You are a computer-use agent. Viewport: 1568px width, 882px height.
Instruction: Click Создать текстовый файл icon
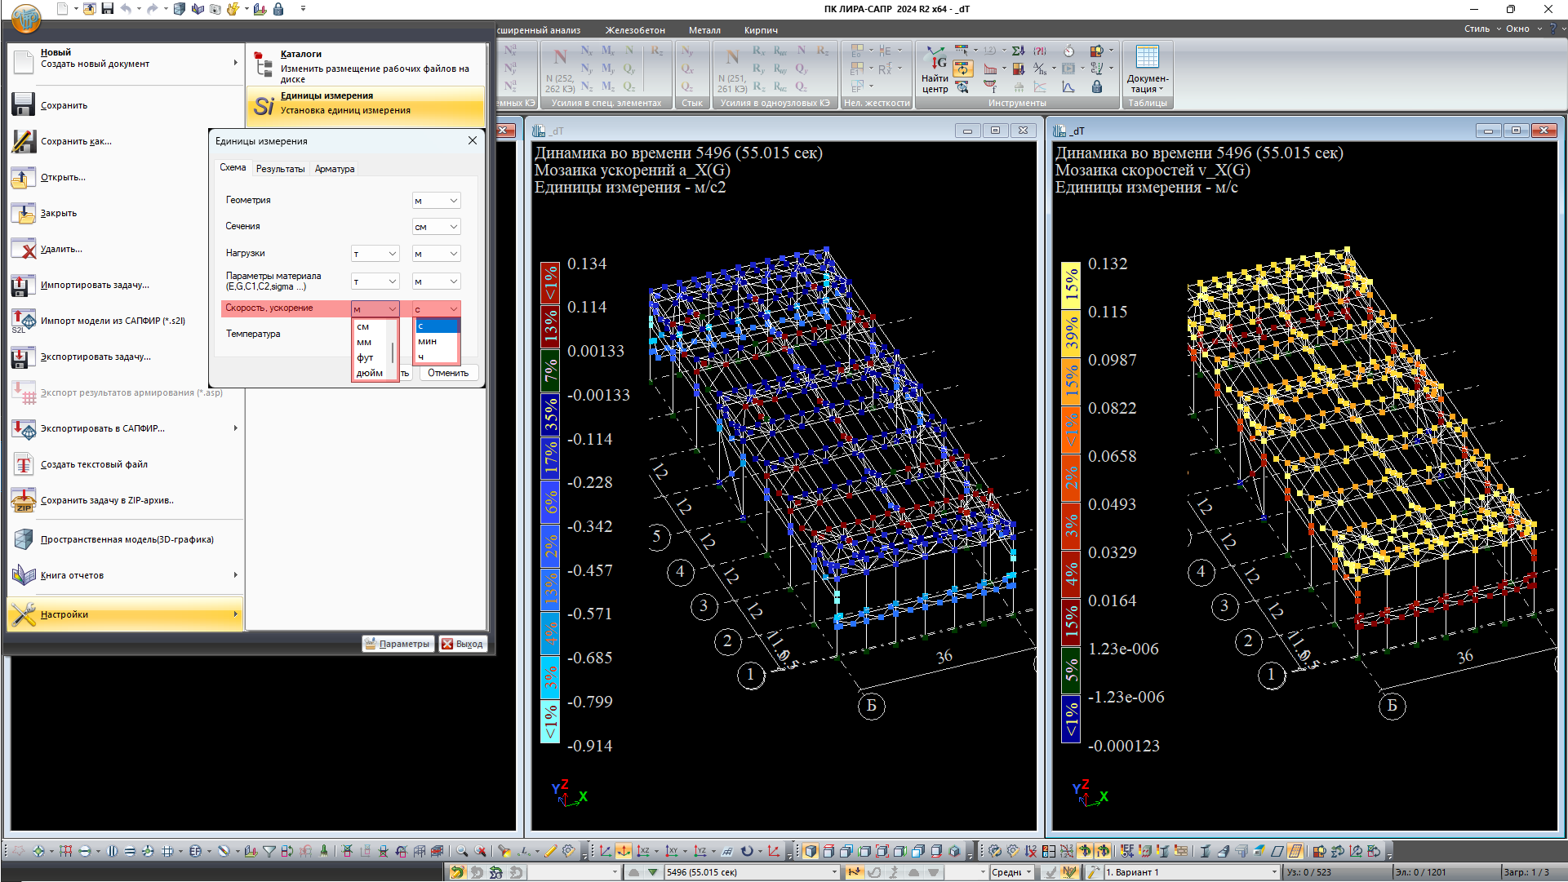(x=24, y=464)
